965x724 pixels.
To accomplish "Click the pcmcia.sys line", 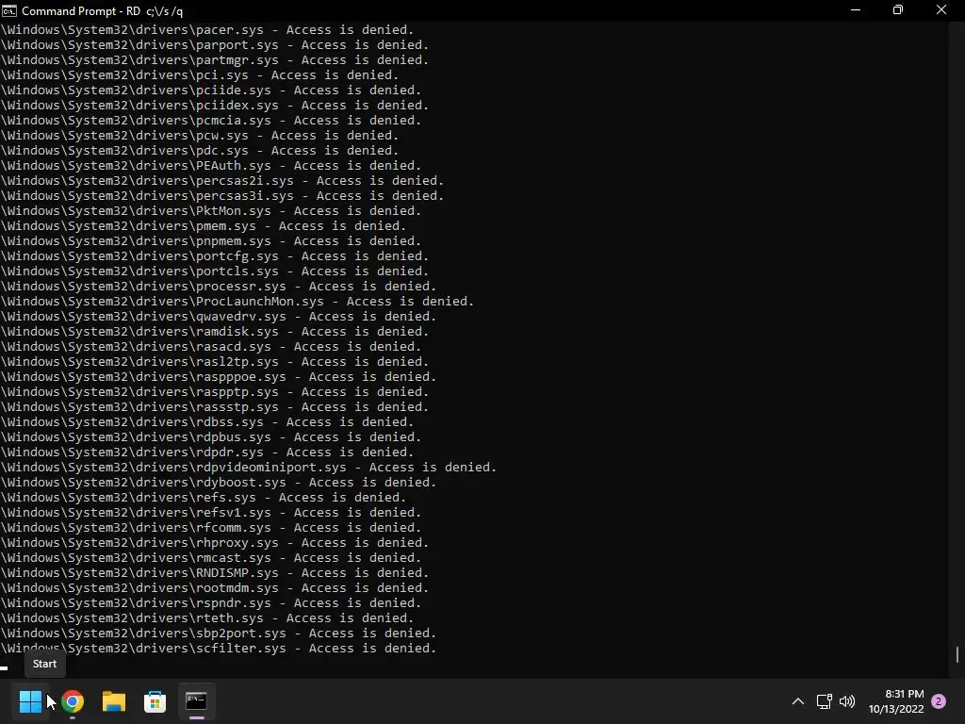I will [210, 120].
